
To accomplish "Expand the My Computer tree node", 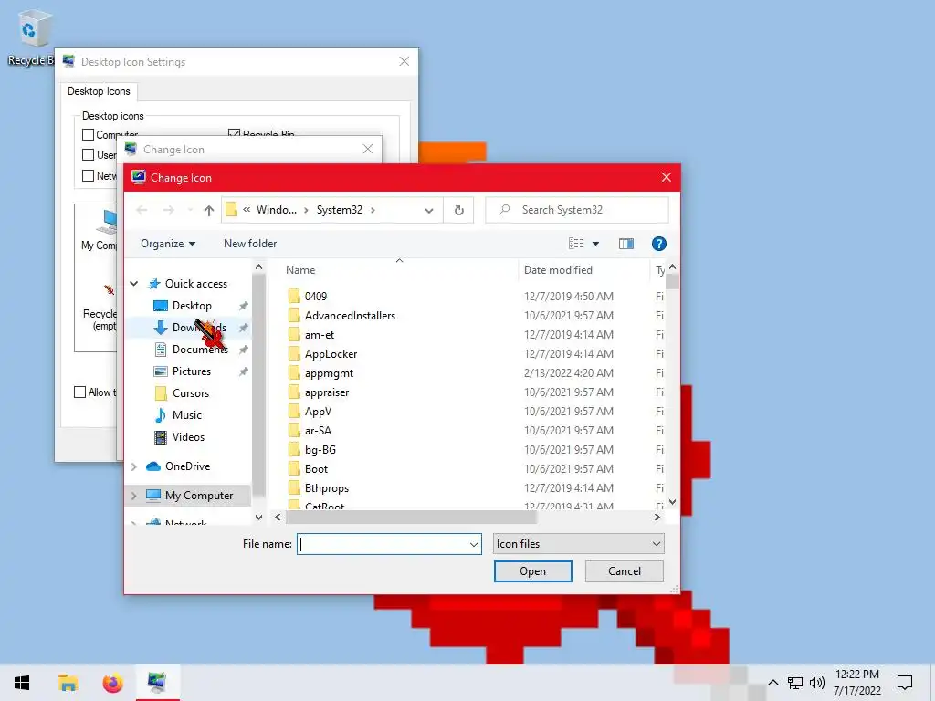I will (x=134, y=496).
